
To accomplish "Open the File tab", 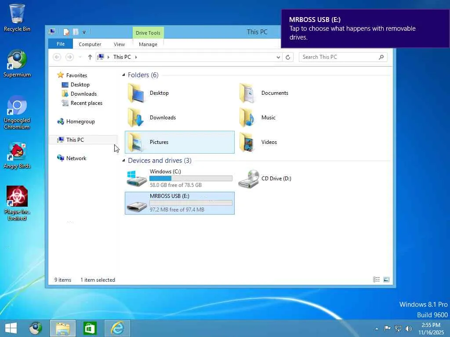I will [61, 44].
